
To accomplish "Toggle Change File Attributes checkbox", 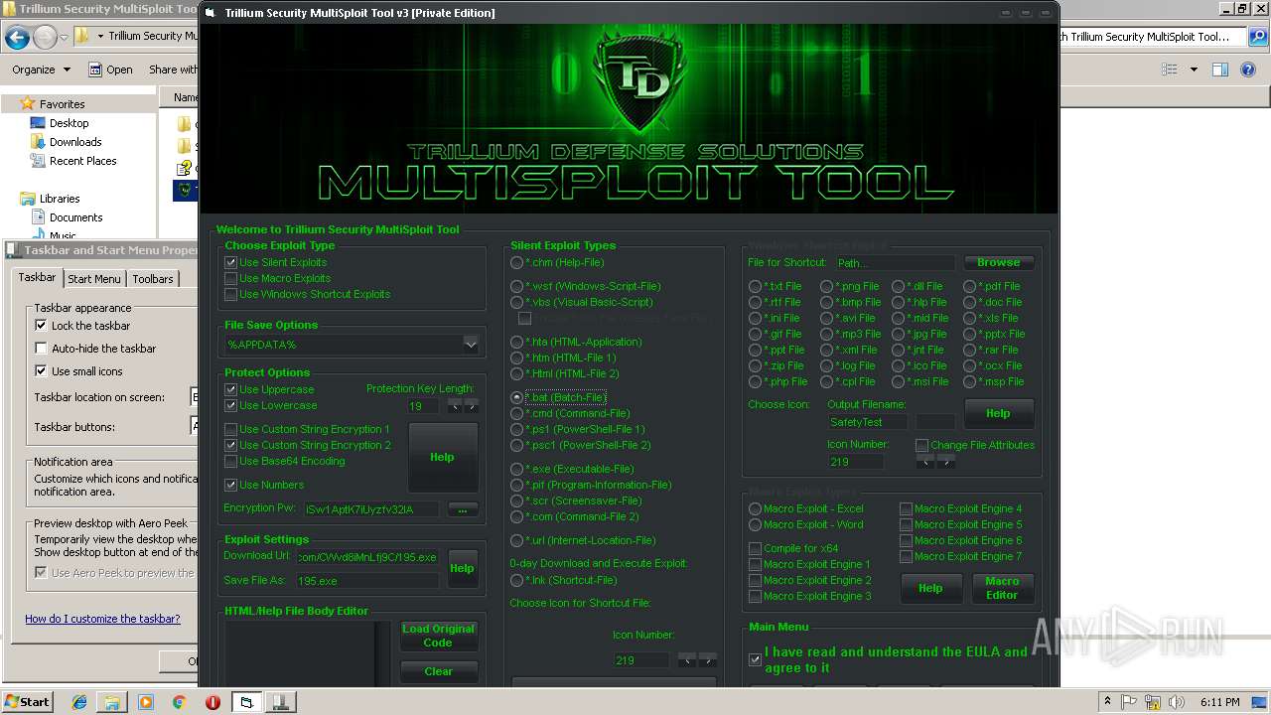I will coord(922,445).
